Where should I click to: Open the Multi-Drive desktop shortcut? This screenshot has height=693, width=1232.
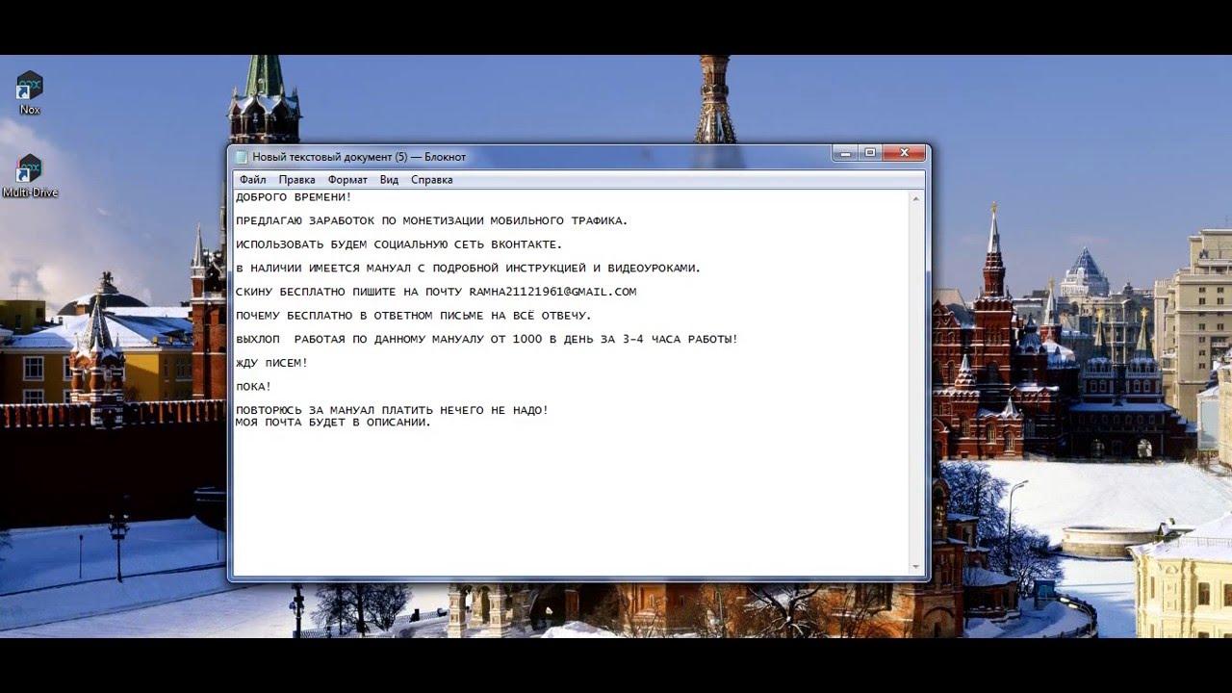tap(30, 176)
